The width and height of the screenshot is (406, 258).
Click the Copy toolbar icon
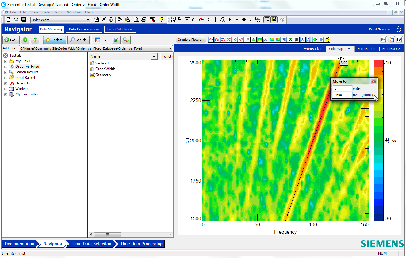tap(120, 20)
